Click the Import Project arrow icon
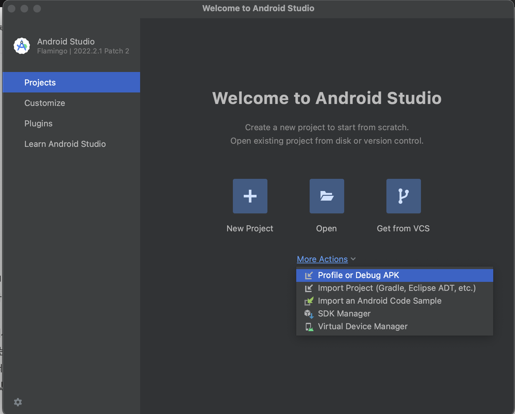 309,288
